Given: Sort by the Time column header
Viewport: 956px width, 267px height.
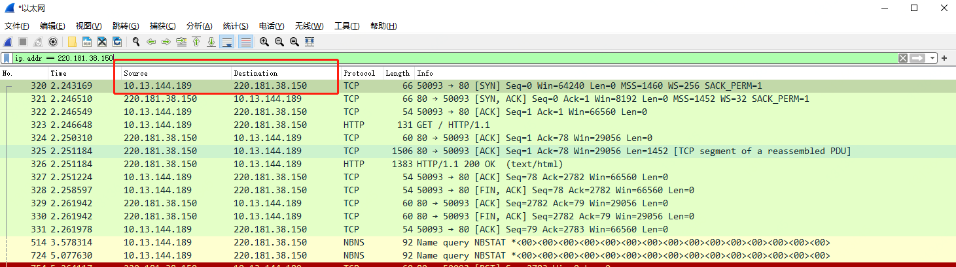Looking at the screenshot, I should (x=84, y=73).
